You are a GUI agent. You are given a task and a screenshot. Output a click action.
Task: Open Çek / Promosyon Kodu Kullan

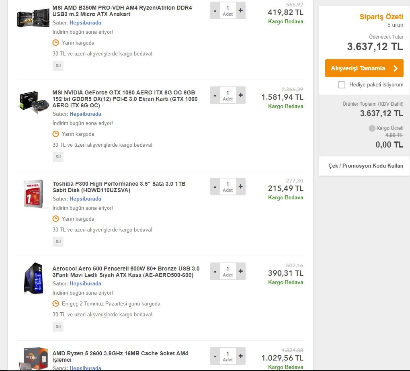click(365, 166)
